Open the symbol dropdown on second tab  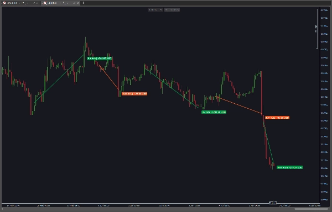point(60,3)
